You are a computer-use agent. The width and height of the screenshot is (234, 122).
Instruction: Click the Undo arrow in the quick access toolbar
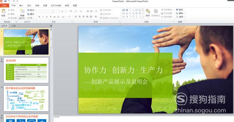(9, 1)
